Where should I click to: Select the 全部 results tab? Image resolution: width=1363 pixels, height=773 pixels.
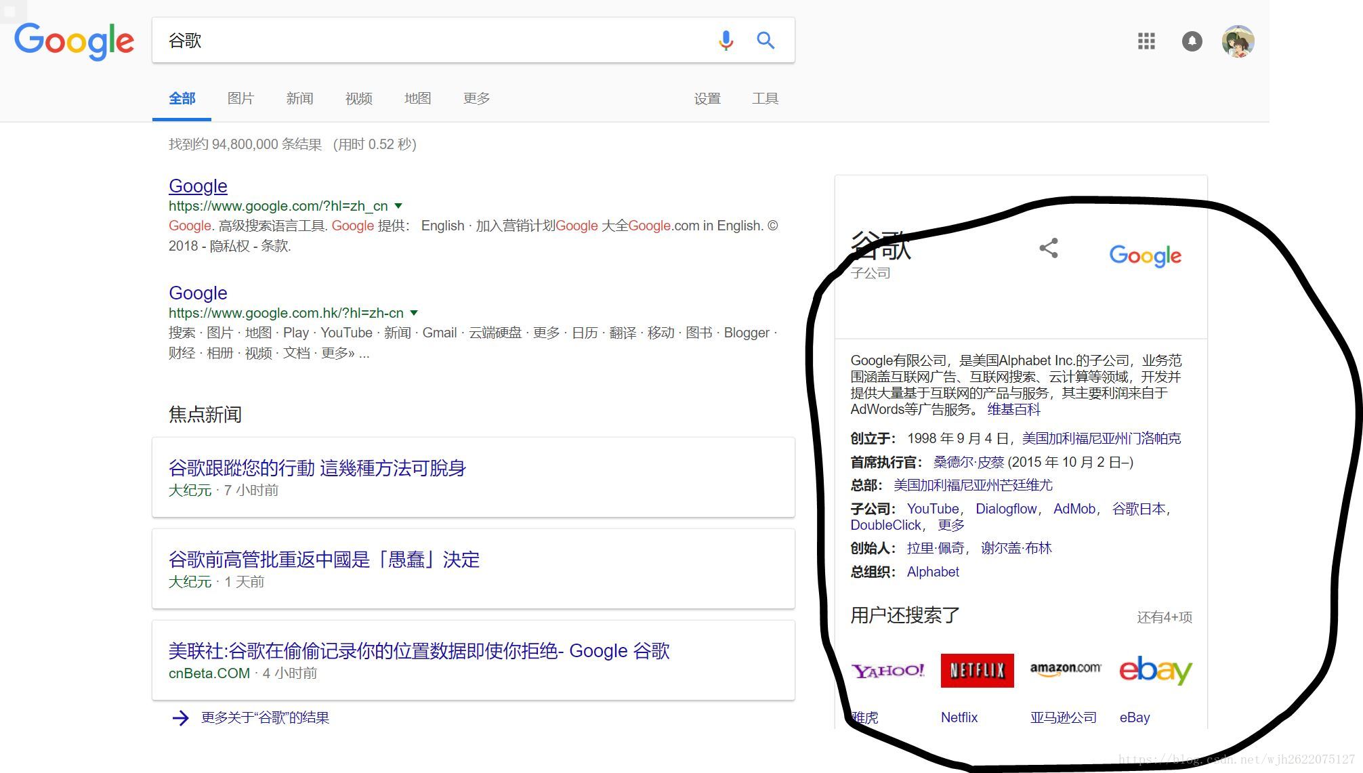coord(182,99)
